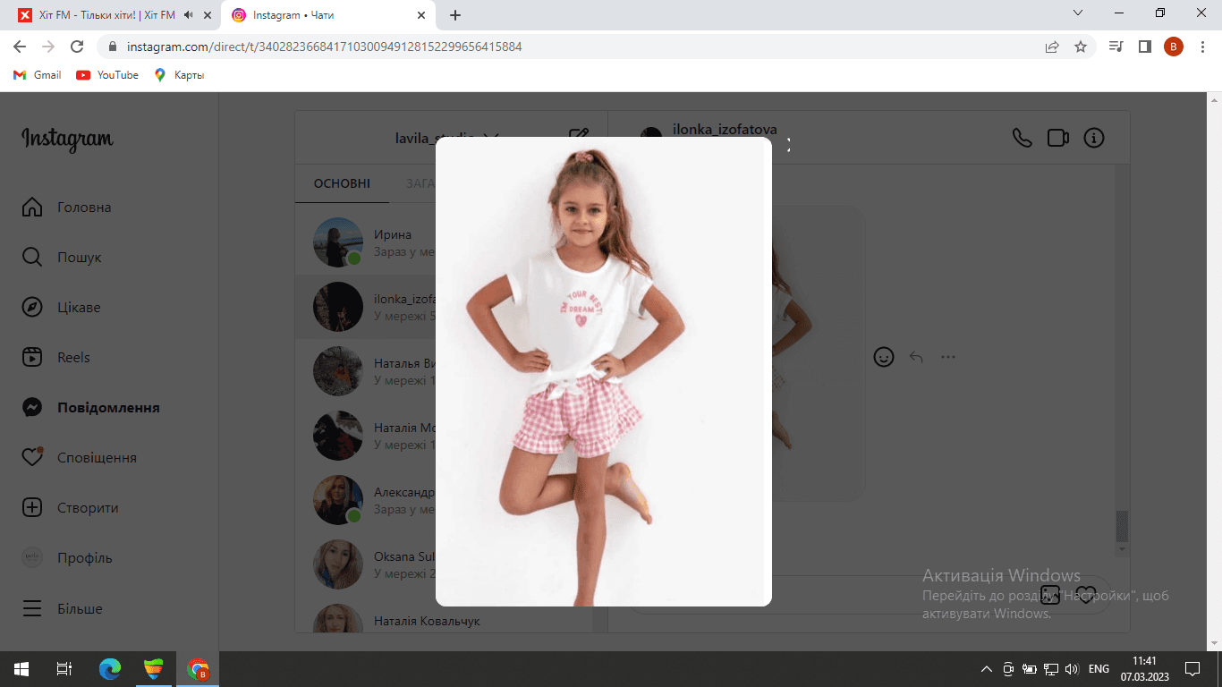Open more message options three dots
Viewport: 1222px width, 687px height.
pos(948,357)
